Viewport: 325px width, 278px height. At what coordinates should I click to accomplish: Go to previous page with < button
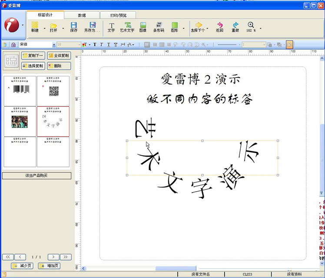click(x=20, y=257)
